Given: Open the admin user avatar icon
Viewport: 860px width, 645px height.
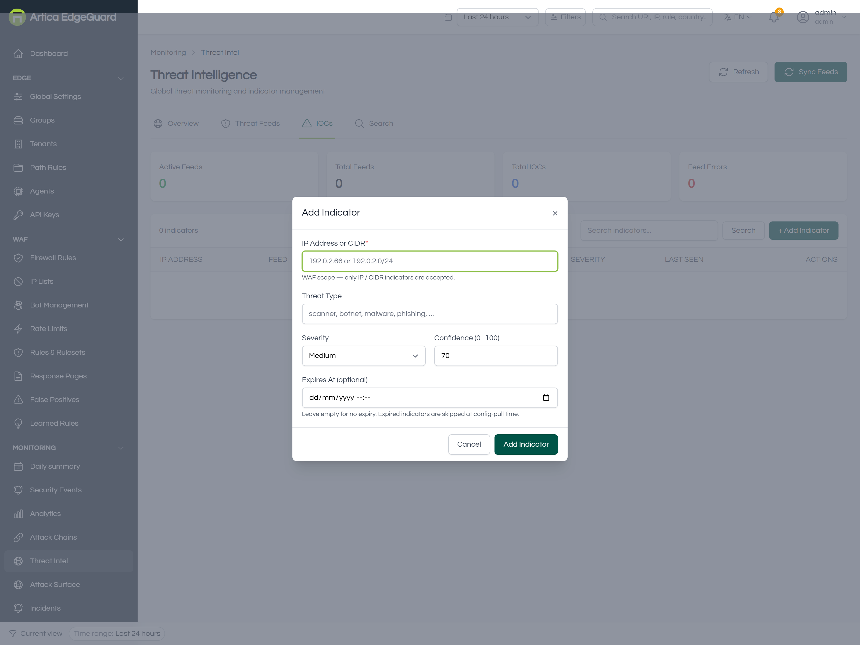Looking at the screenshot, I should point(802,17).
